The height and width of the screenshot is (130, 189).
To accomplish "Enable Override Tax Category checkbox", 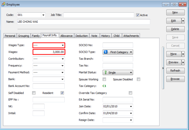I will [130, 93].
